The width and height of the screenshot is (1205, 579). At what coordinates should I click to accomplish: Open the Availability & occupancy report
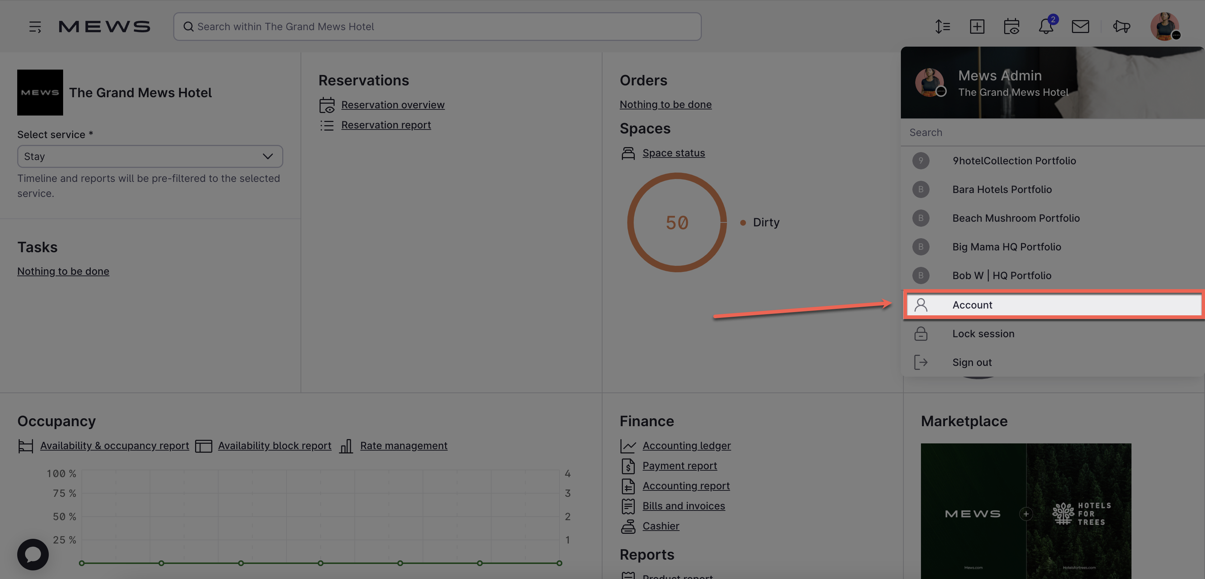click(115, 445)
